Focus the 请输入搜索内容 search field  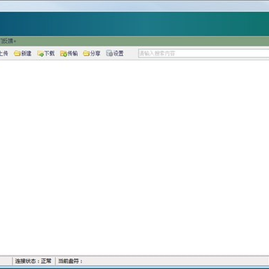pos(204,53)
